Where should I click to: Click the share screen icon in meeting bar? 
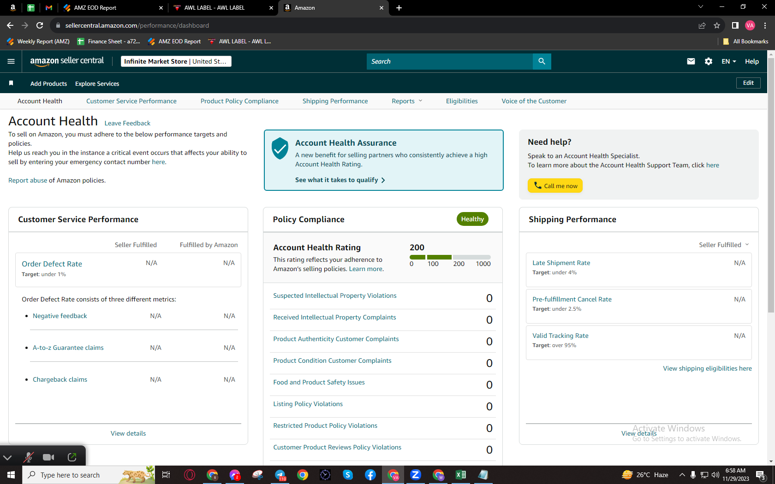coord(72,457)
